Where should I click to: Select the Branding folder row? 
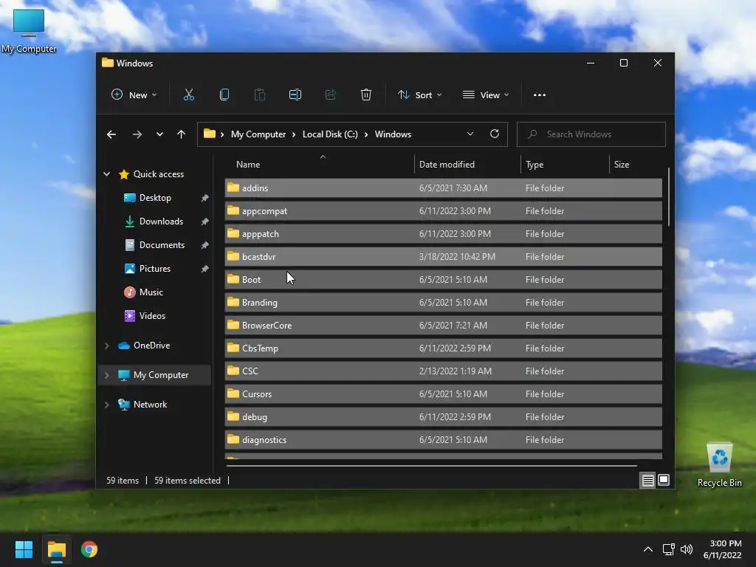pos(443,302)
